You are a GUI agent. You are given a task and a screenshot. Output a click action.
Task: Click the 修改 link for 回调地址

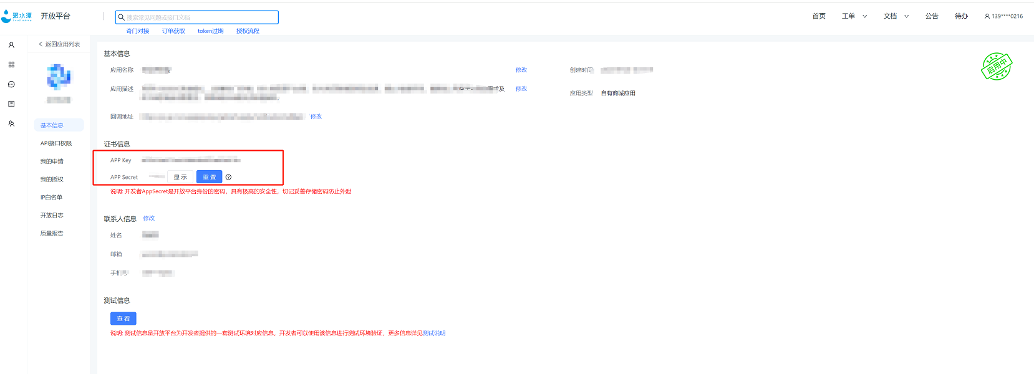click(x=316, y=117)
